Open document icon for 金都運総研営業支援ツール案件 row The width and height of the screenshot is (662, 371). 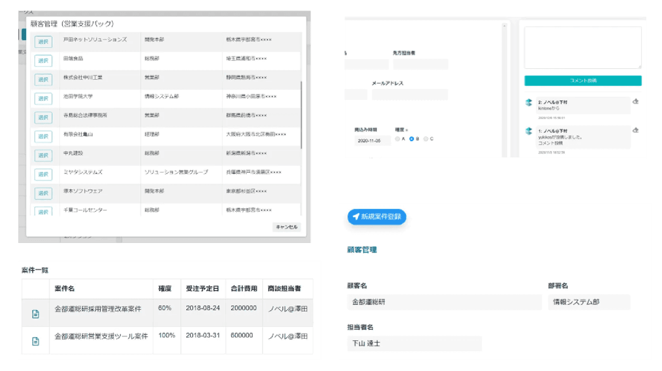(x=36, y=341)
